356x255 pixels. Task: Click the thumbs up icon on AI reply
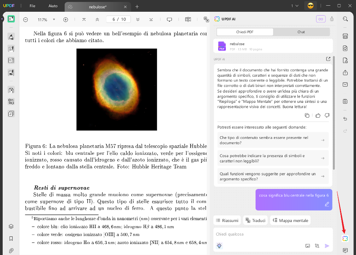(x=318, y=115)
